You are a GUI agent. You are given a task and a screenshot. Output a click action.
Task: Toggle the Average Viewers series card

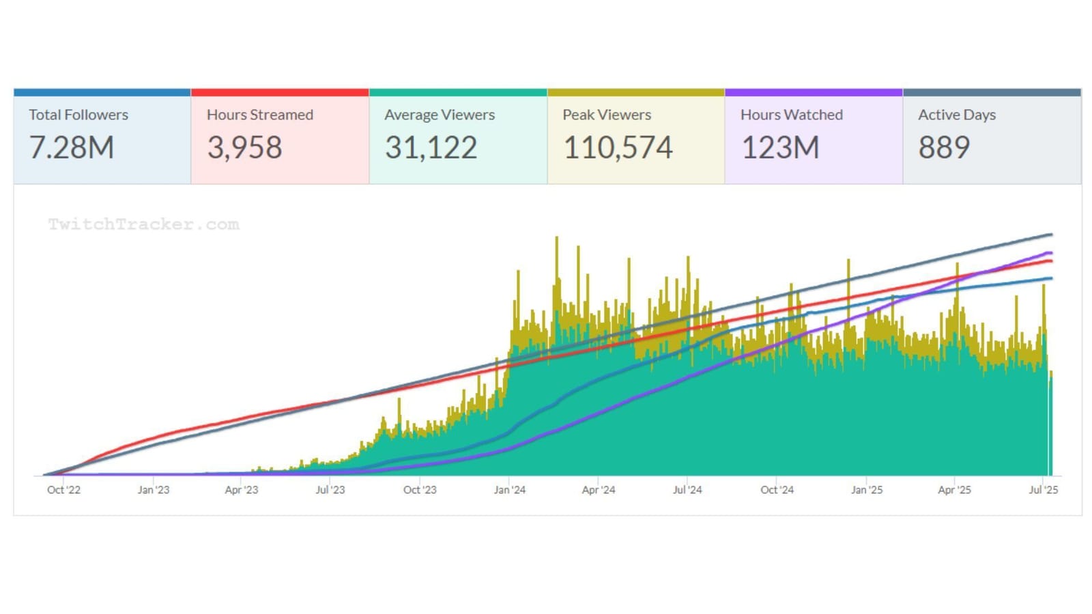tap(458, 137)
